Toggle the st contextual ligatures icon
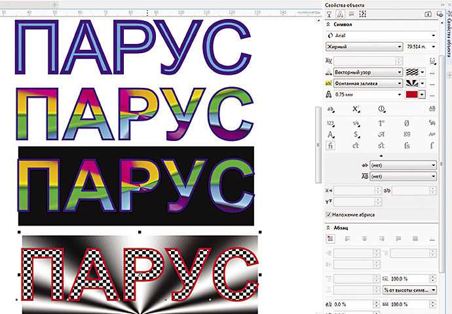The height and width of the screenshot is (314, 452). coord(381,146)
